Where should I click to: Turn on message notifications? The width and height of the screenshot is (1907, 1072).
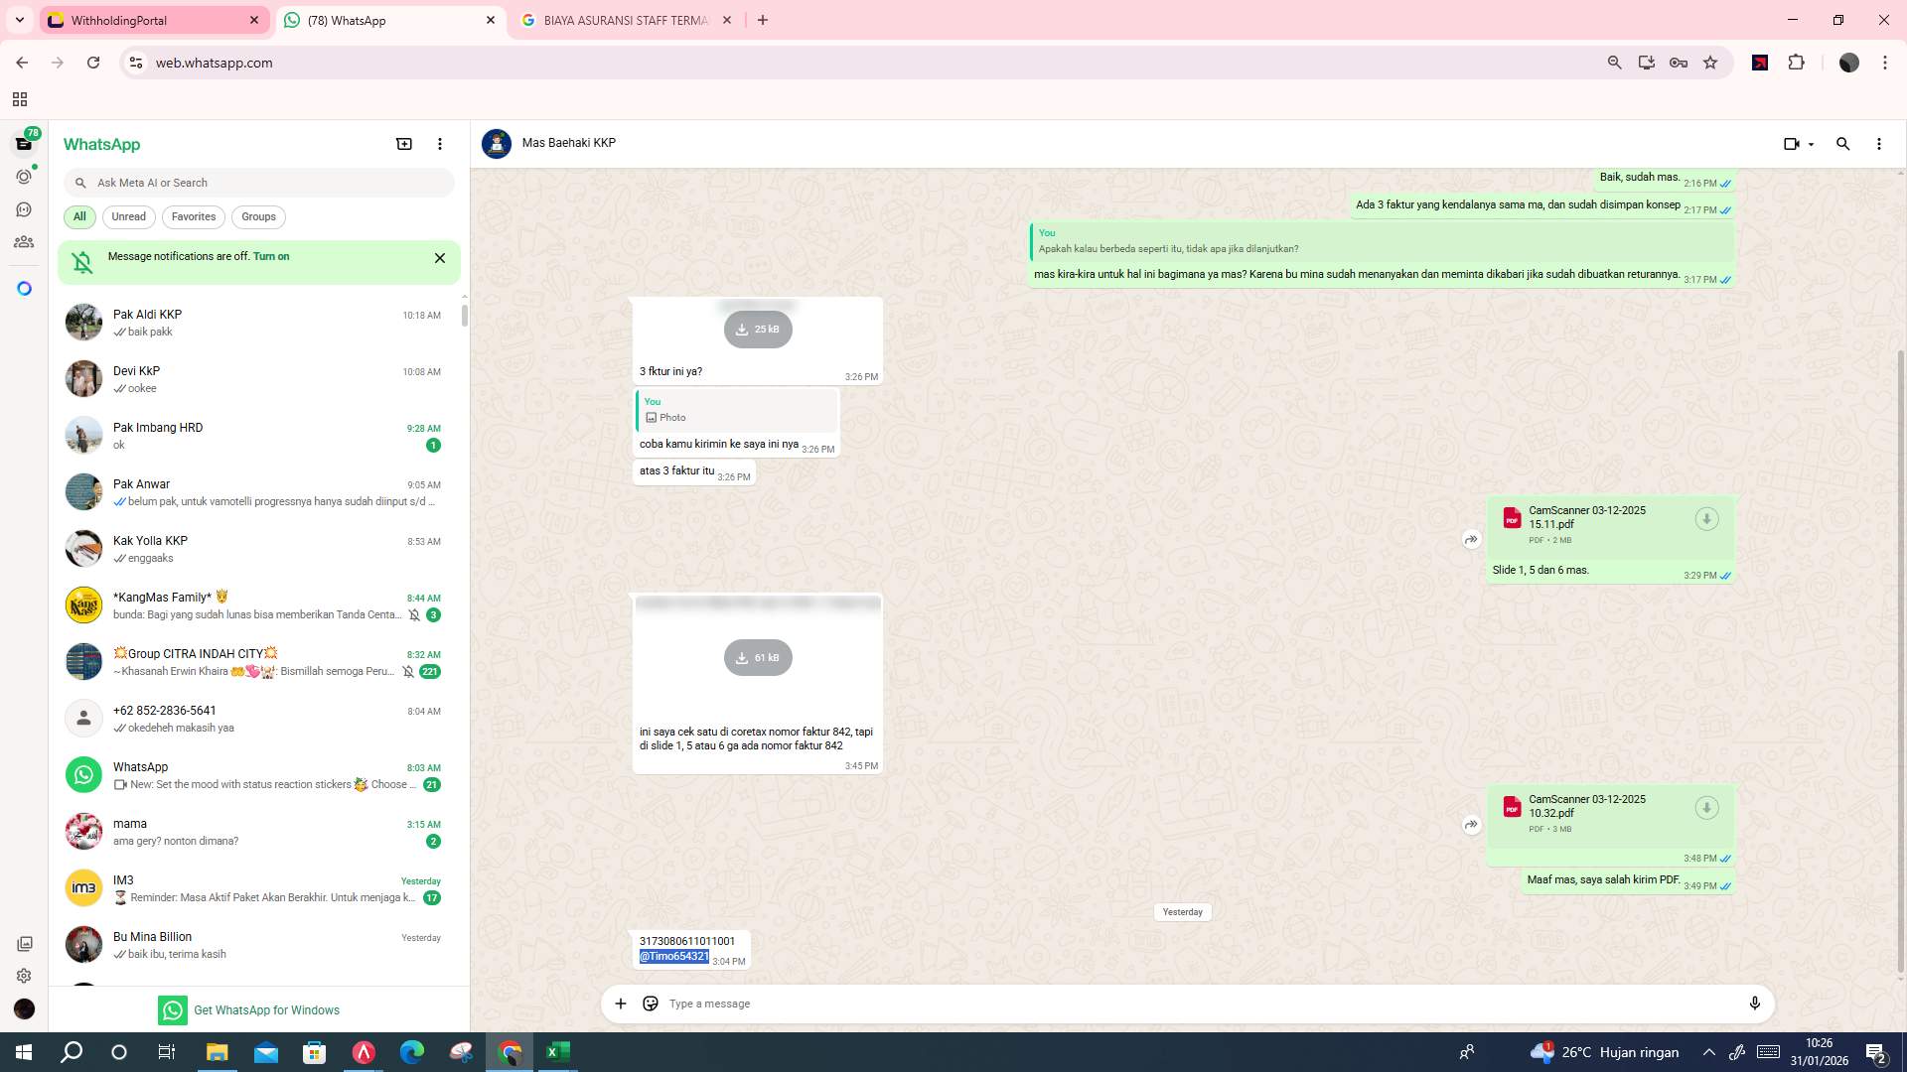coord(272,256)
